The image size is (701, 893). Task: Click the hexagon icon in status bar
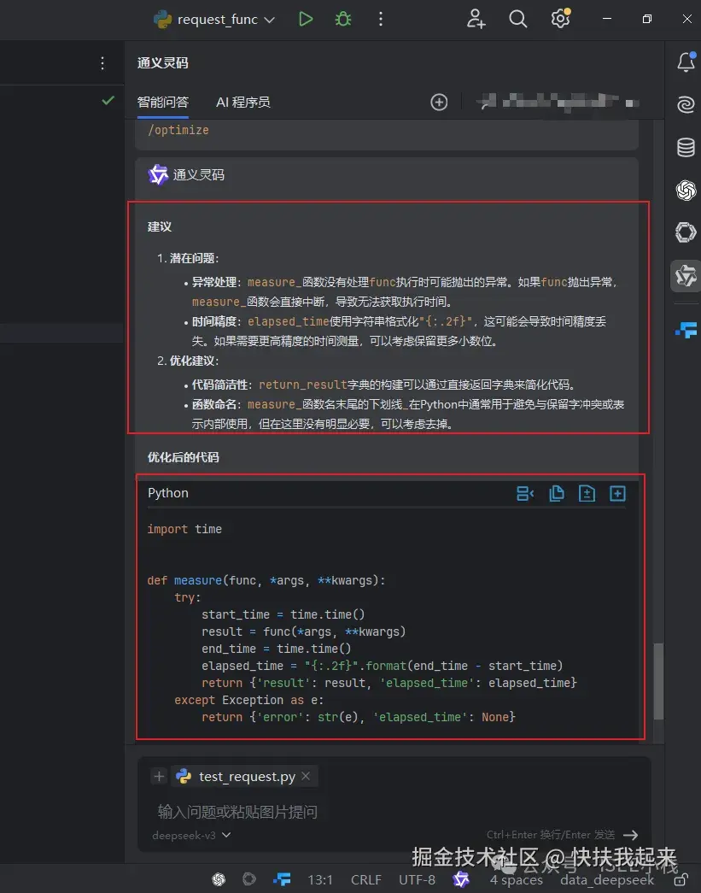point(249,879)
